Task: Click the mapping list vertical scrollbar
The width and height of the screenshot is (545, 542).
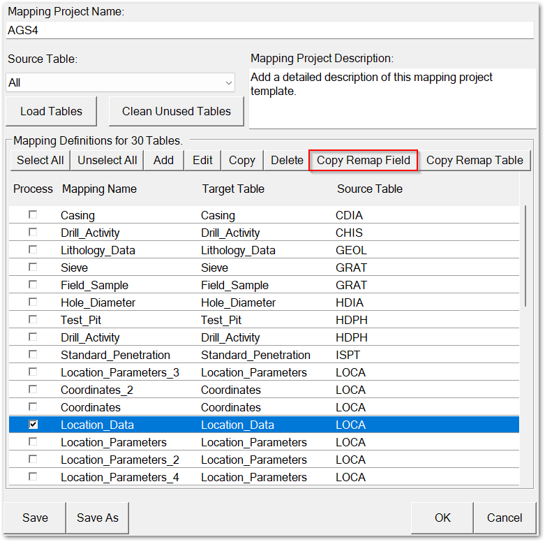Action: pyautogui.click(x=526, y=256)
